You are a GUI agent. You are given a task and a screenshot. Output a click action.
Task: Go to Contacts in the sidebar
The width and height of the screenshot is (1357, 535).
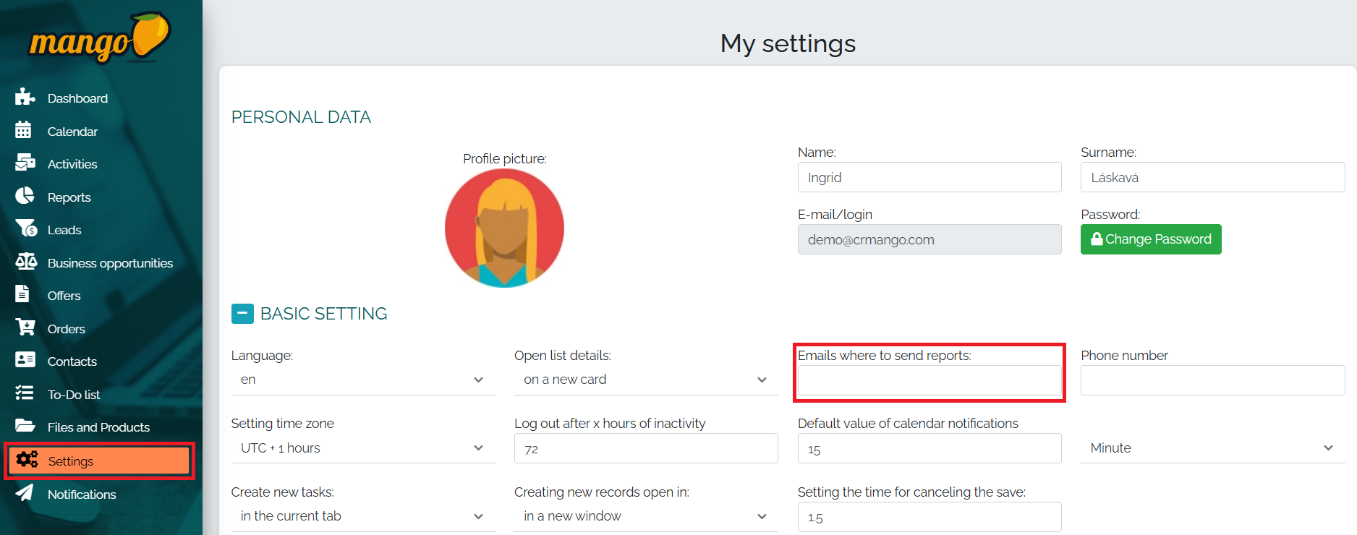pos(72,361)
